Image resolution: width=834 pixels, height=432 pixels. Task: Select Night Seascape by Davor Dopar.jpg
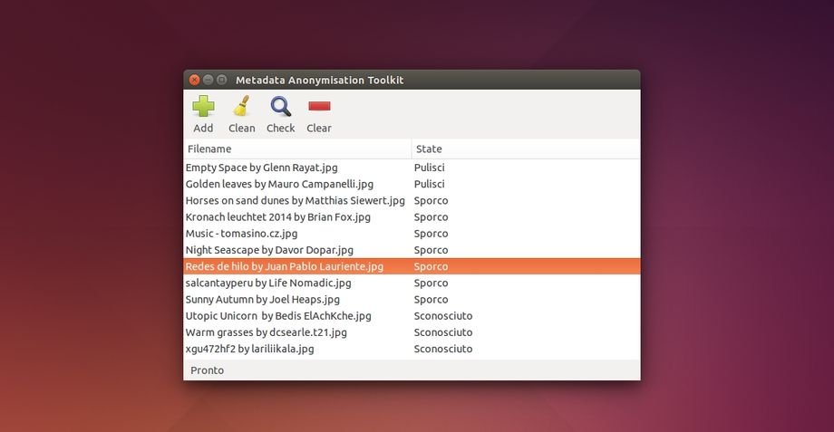tap(269, 250)
